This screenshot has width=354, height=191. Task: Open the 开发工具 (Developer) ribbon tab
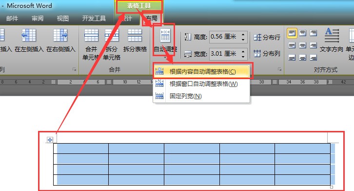94,19
